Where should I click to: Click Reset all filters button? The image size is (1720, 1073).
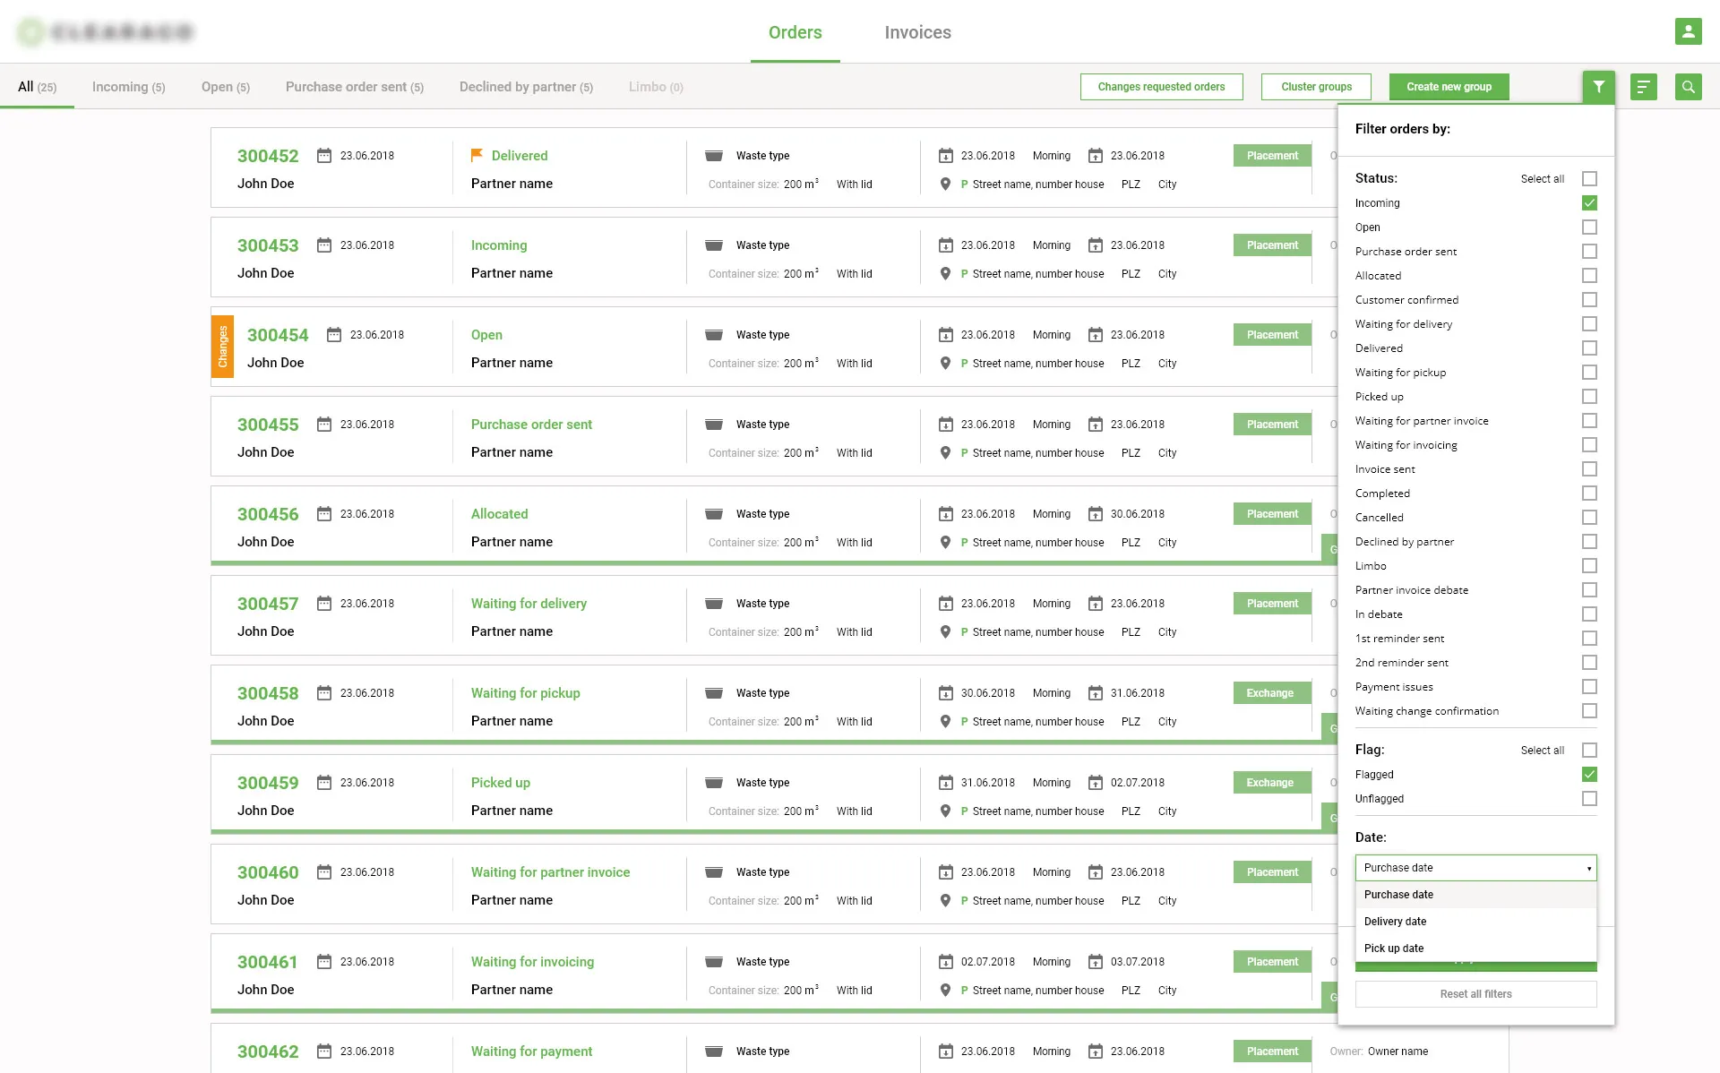tap(1475, 994)
